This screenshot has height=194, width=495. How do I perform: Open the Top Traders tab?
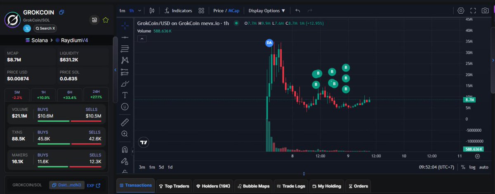(x=174, y=186)
